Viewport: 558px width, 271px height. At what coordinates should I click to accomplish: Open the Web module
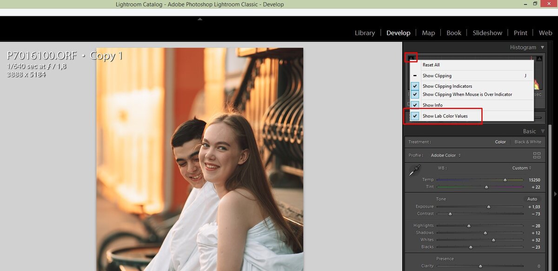point(545,33)
